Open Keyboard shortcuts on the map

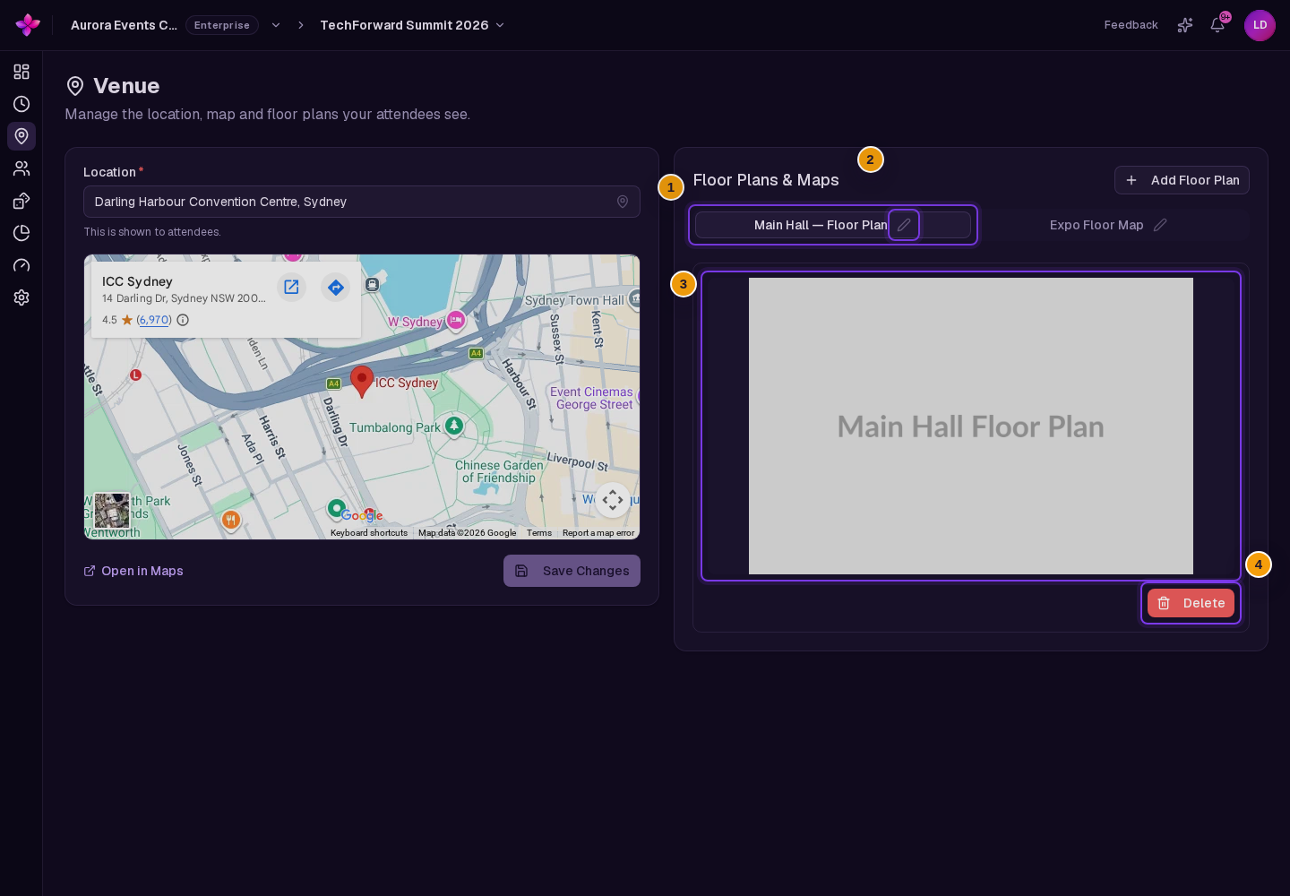(369, 533)
